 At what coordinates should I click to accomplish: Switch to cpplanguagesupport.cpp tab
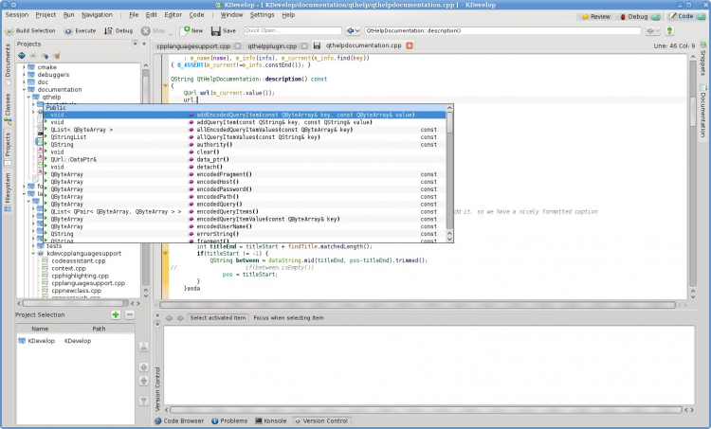pos(193,45)
